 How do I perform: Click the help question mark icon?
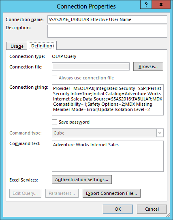point(146,4)
